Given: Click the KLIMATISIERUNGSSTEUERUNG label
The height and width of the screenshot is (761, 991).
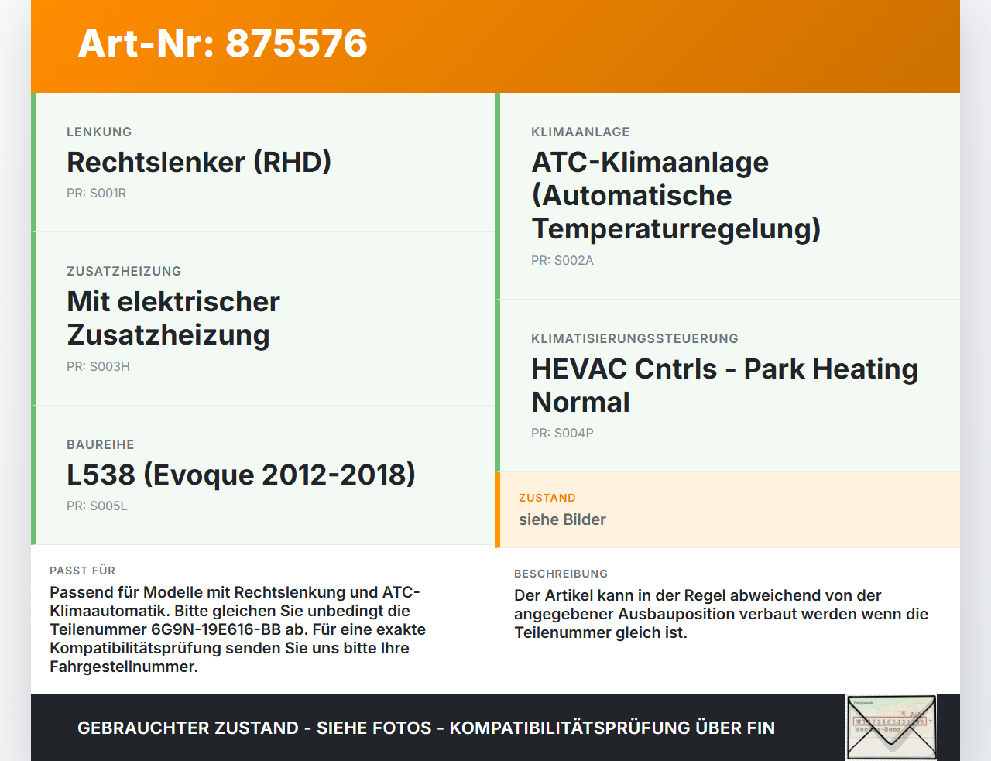Looking at the screenshot, I should point(635,338).
